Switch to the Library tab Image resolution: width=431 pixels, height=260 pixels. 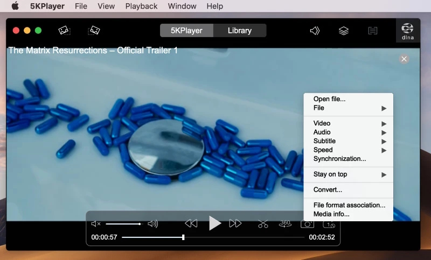pos(240,31)
